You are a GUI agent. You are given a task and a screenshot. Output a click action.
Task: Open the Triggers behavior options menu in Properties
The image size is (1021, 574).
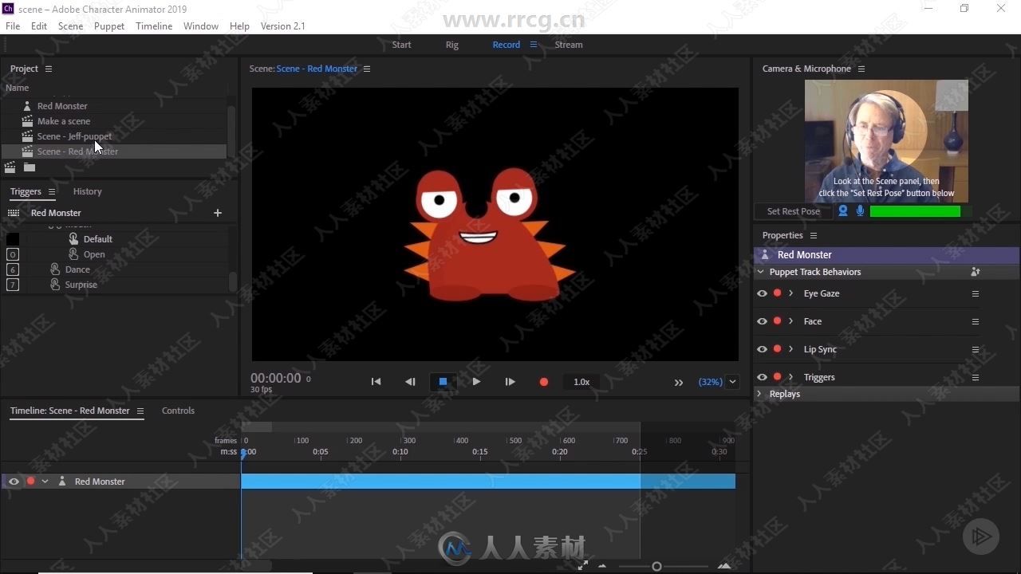(x=975, y=377)
